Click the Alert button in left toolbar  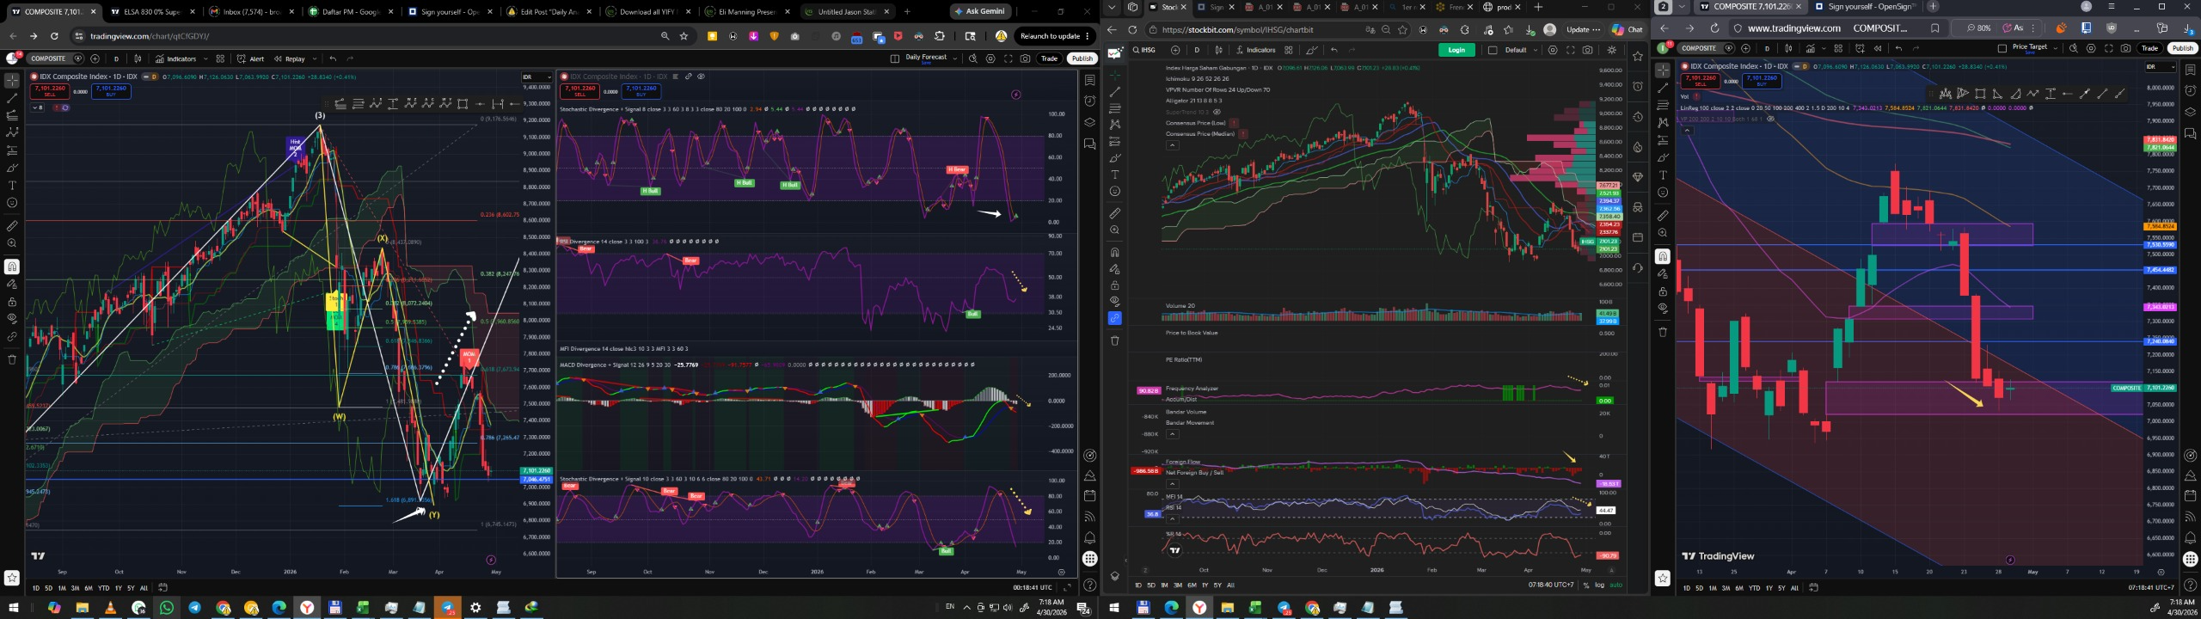[x=251, y=59]
